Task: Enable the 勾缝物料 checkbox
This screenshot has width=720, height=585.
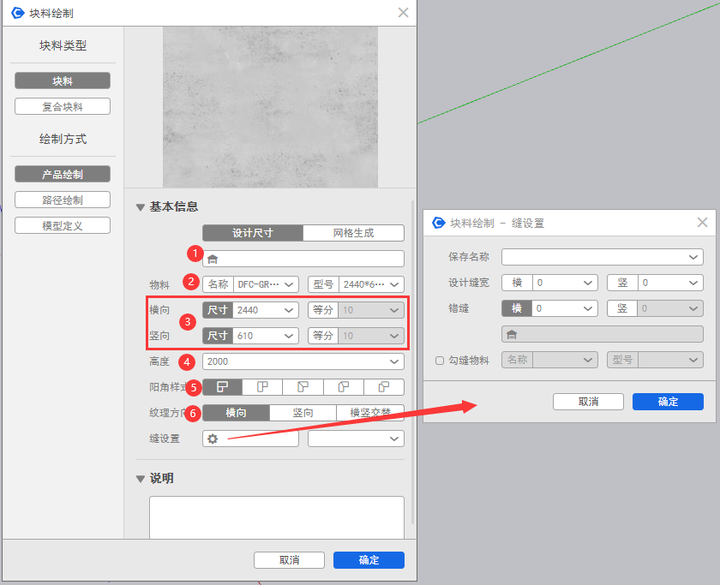Action: [440, 361]
